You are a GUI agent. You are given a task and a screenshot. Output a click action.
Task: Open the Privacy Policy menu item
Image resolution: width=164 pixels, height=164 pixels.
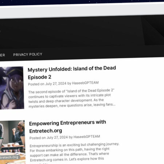(x=28, y=54)
